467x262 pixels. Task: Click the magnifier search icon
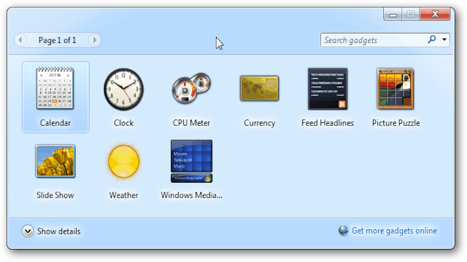pos(432,39)
